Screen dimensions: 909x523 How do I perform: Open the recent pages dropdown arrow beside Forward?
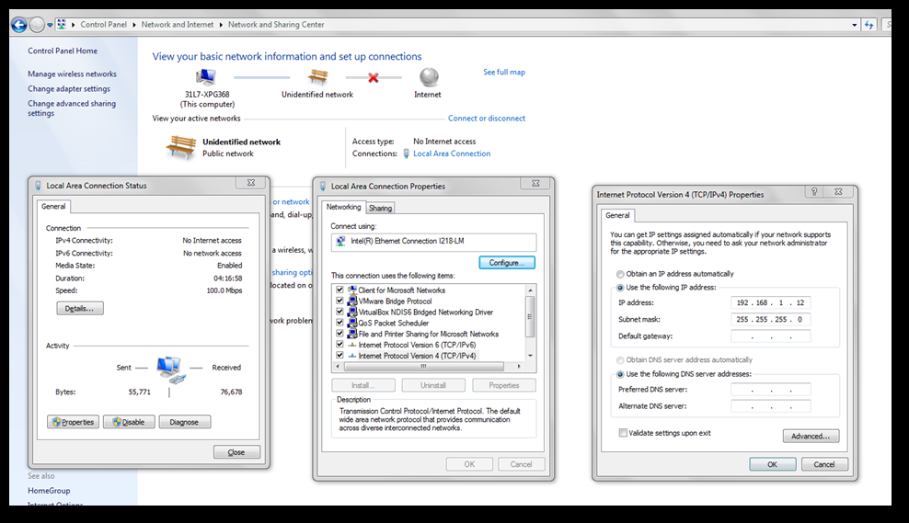tap(49, 25)
